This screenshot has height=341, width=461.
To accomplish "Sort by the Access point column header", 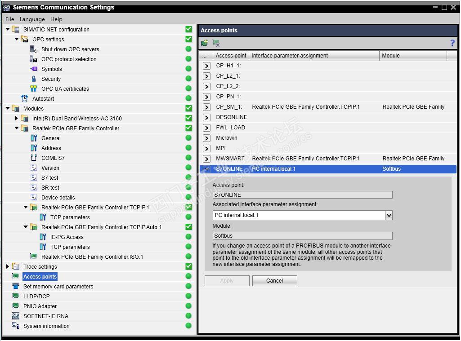I will coord(231,56).
